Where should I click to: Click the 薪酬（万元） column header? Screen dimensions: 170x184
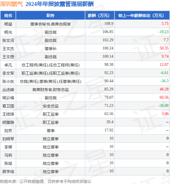pos(100,15)
